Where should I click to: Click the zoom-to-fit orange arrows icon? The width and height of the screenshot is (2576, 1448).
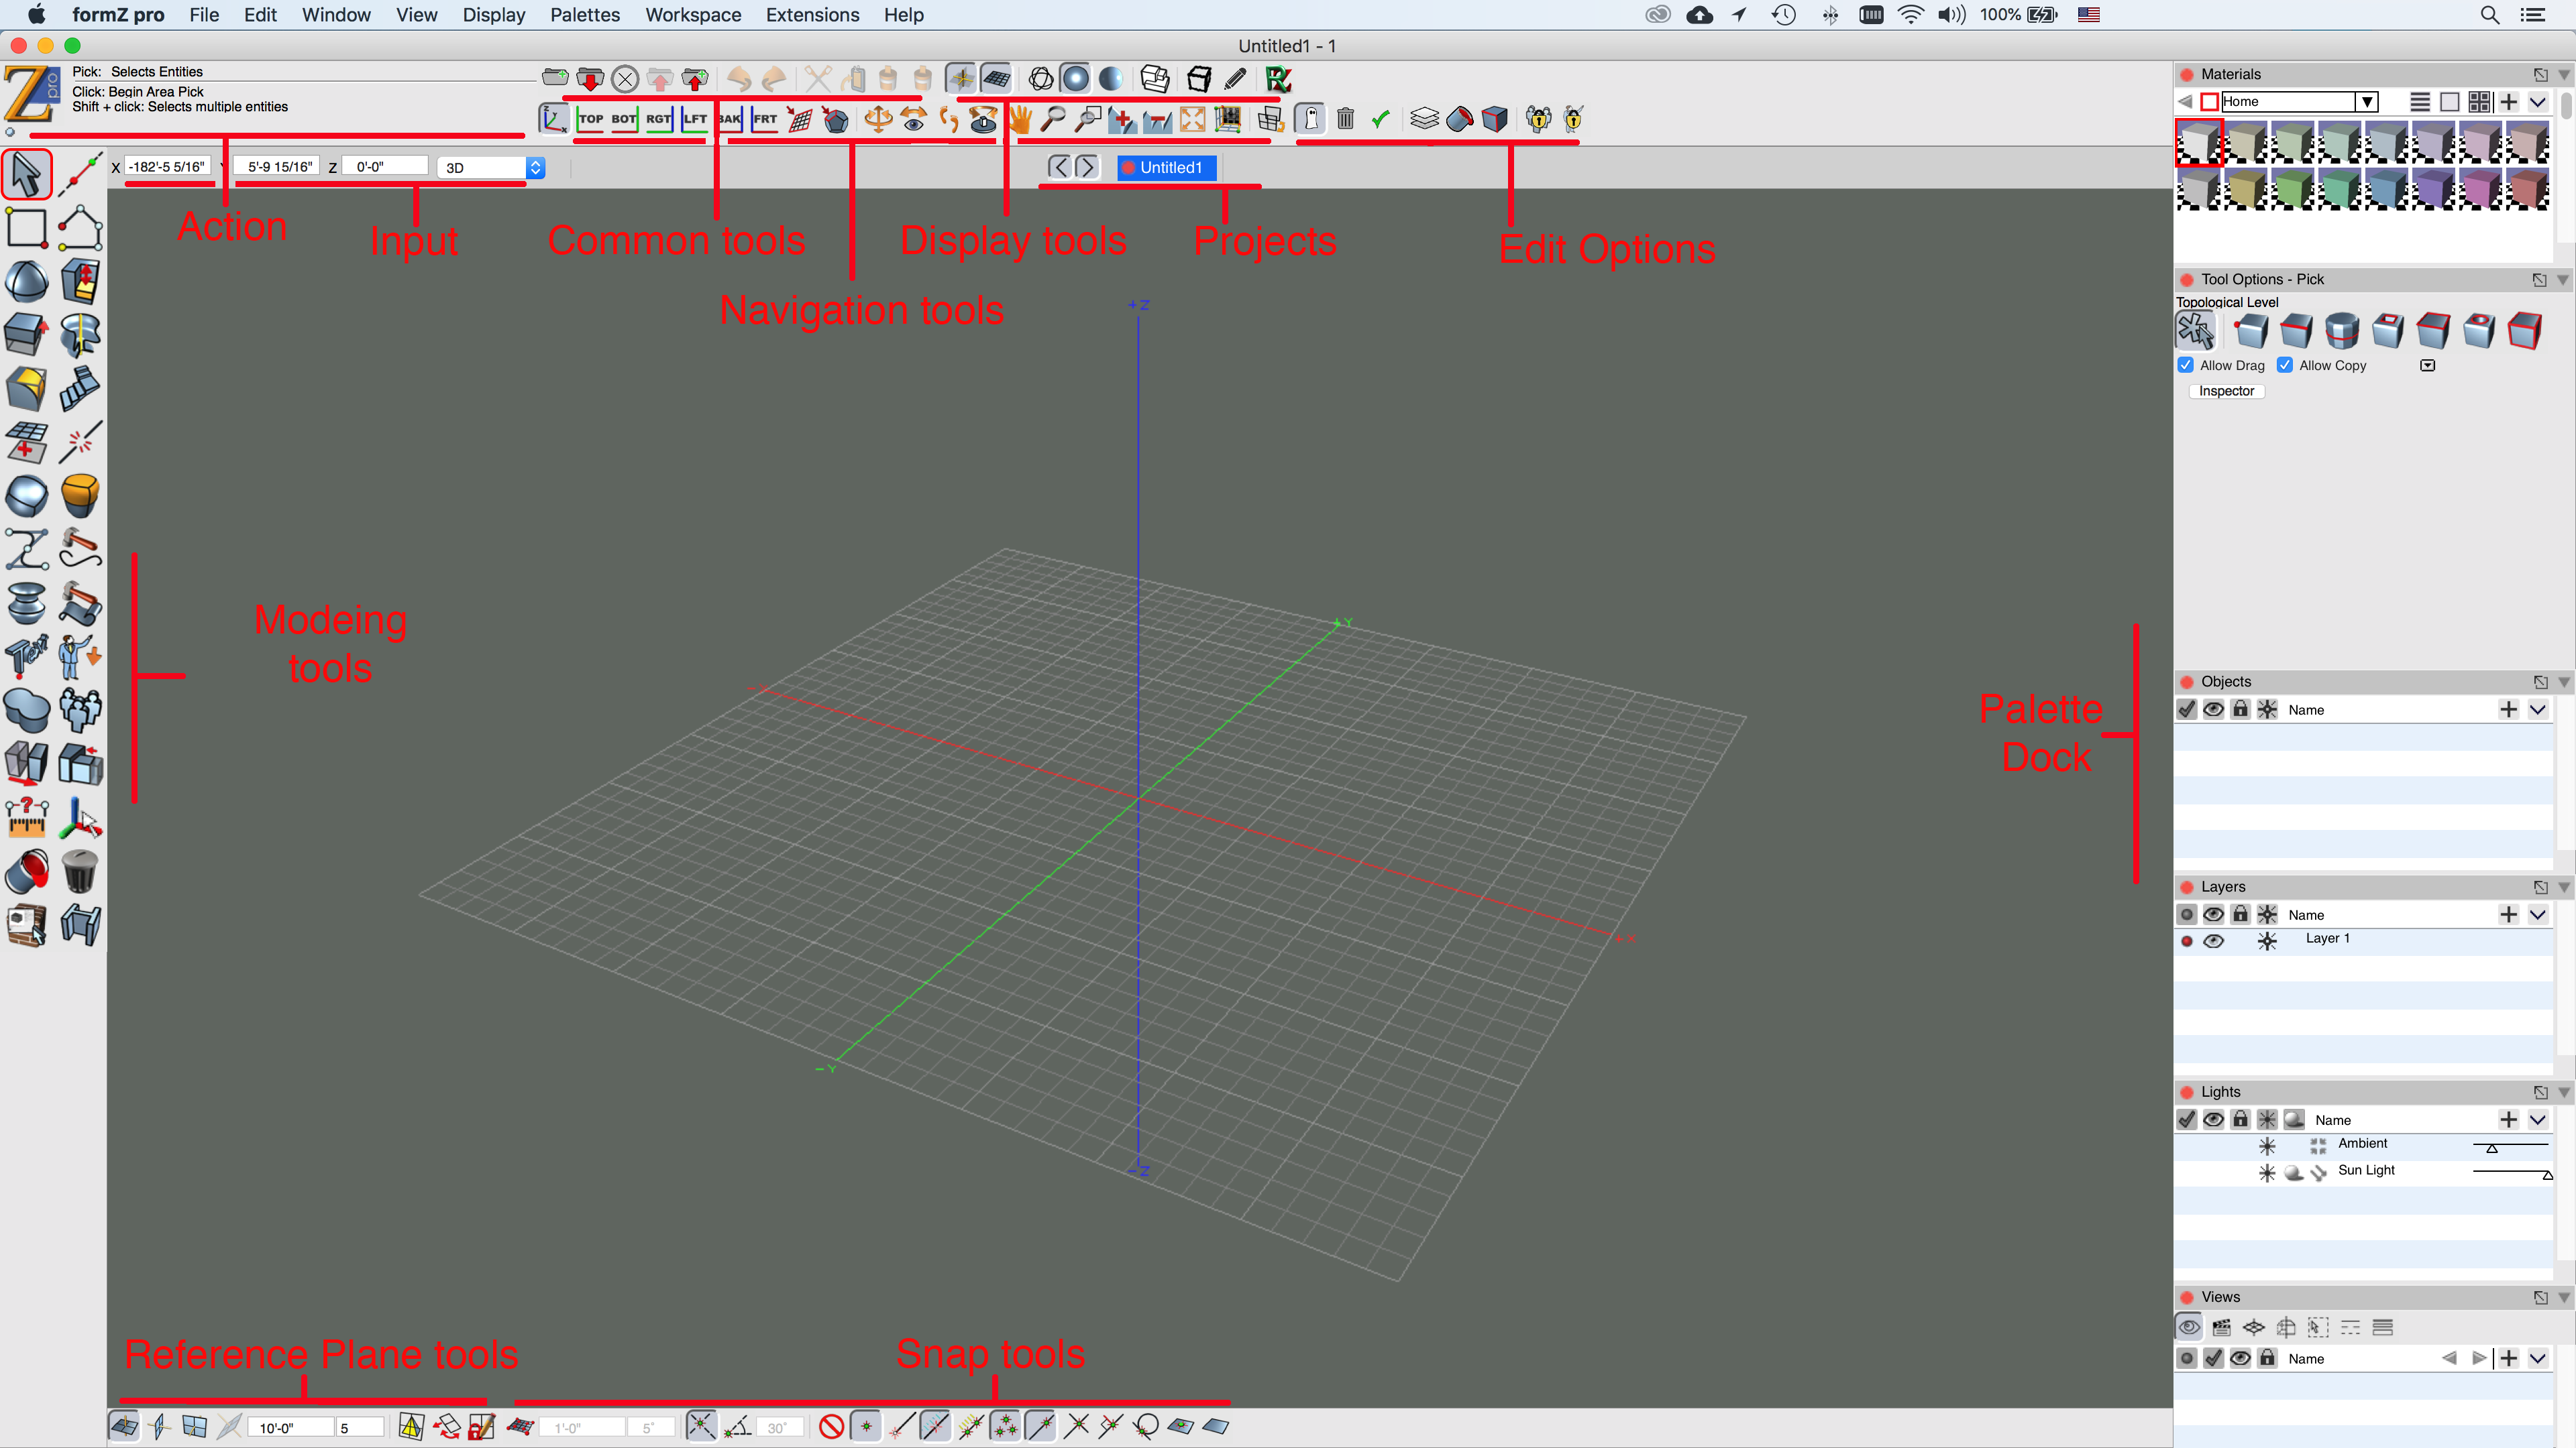[1192, 119]
